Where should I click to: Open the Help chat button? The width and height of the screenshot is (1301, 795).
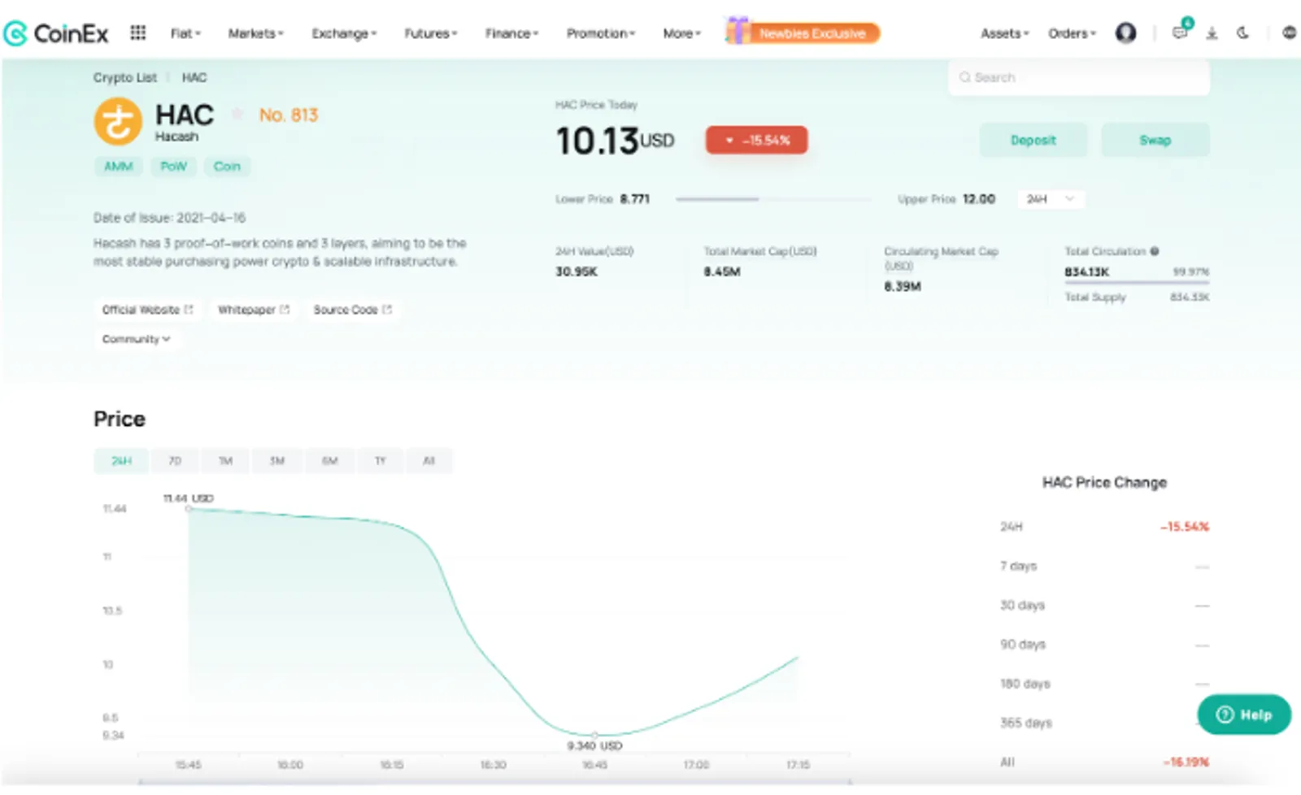point(1244,715)
